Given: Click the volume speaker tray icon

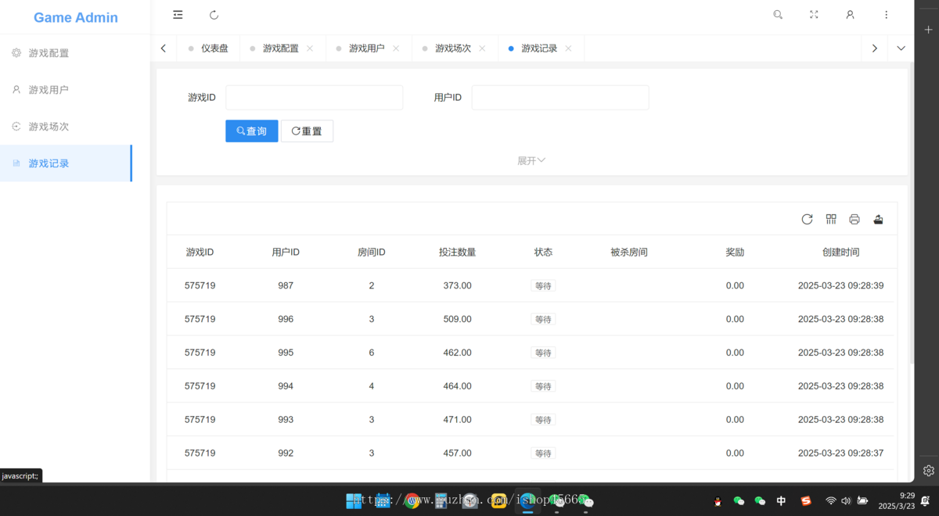Looking at the screenshot, I should click(x=846, y=501).
